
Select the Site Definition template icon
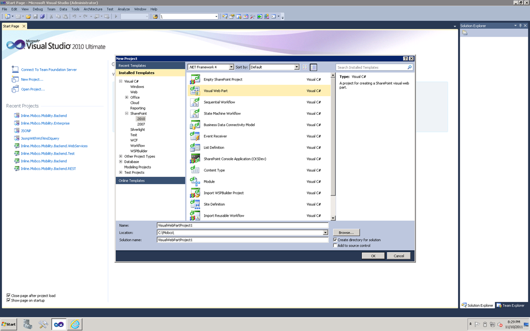(195, 204)
